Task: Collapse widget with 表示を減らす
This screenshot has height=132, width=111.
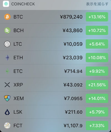Action: (97, 4)
